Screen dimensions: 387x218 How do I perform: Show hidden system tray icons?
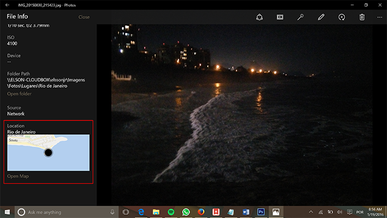[x=311, y=212]
